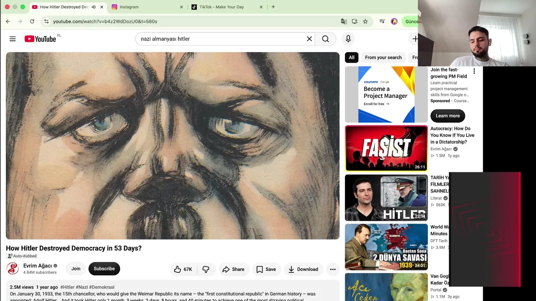Mute the YouTube tab audio
Viewport: 536px width, 301px height.
pyautogui.click(x=93, y=7)
